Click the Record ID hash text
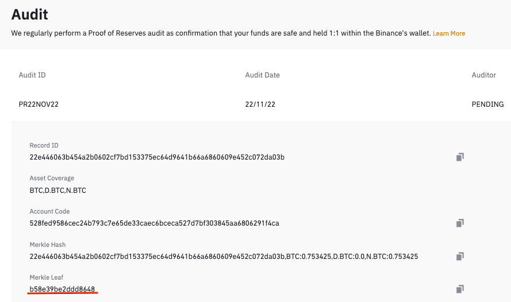Screen dimensions: 511x302 157,157
